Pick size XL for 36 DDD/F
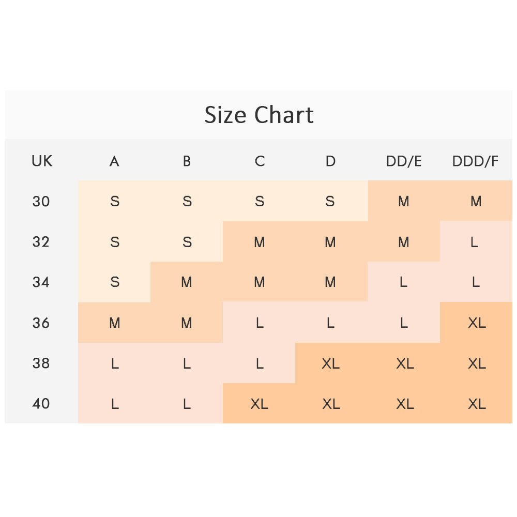Image resolution: width=517 pixels, height=517 pixels. tap(476, 323)
